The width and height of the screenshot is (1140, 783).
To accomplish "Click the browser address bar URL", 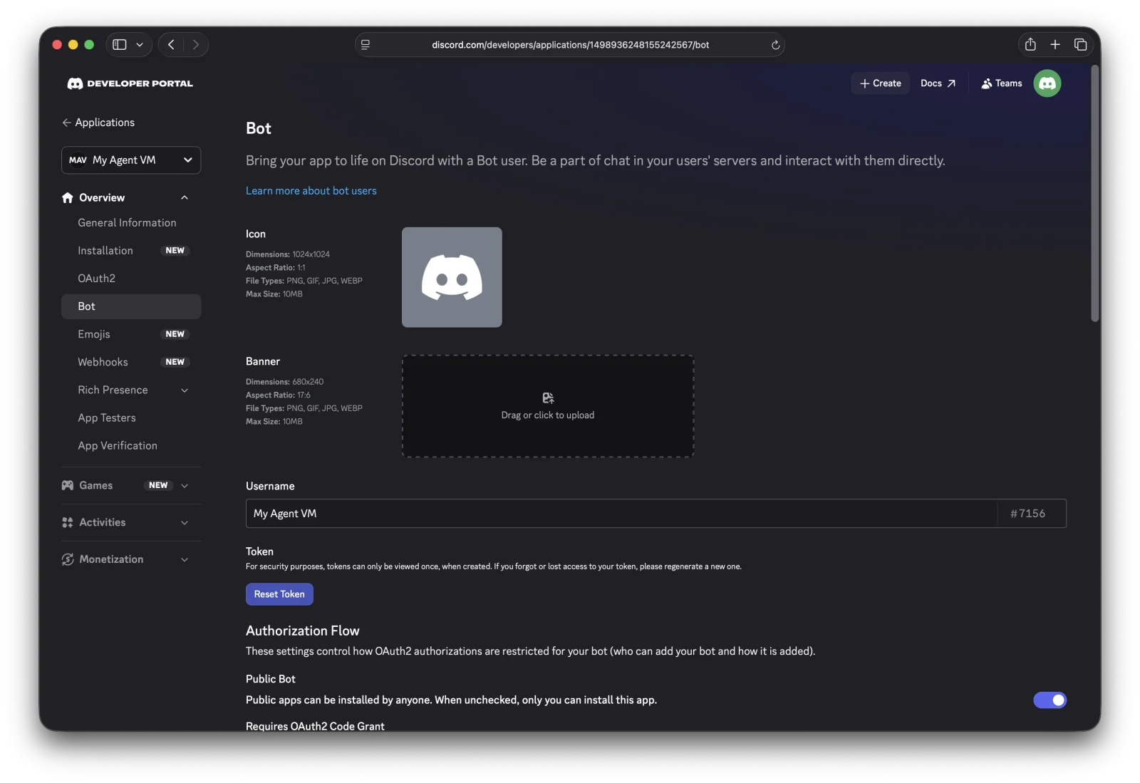I will [x=570, y=45].
